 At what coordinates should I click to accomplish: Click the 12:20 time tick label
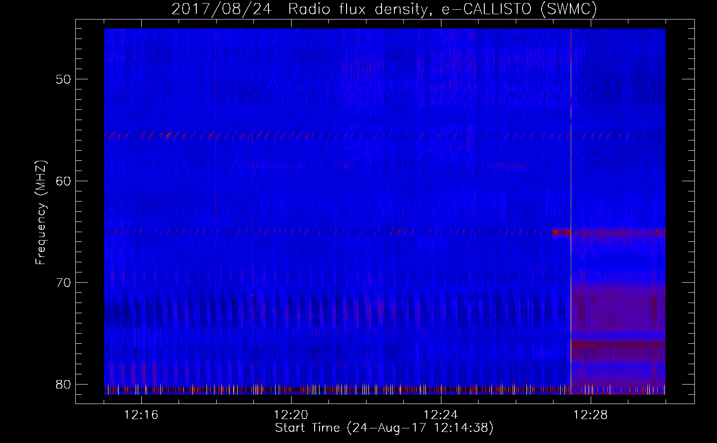(x=291, y=415)
